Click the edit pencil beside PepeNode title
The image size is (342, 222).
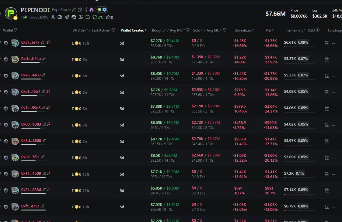coord(74,10)
